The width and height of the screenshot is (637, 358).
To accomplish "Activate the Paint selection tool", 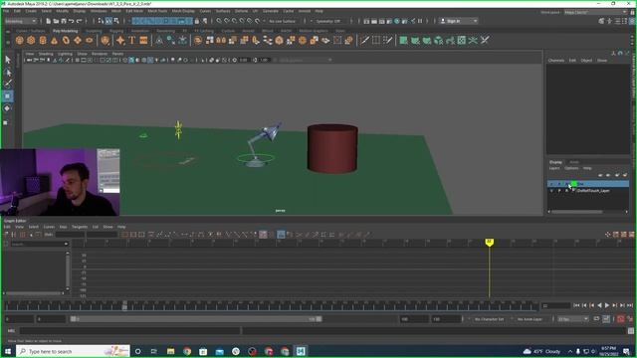I will click(x=8, y=84).
